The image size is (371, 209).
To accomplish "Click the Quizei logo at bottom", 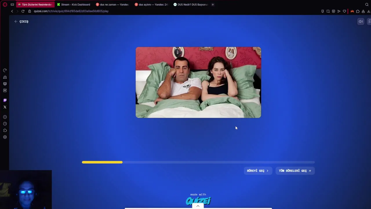I will click(x=198, y=201).
